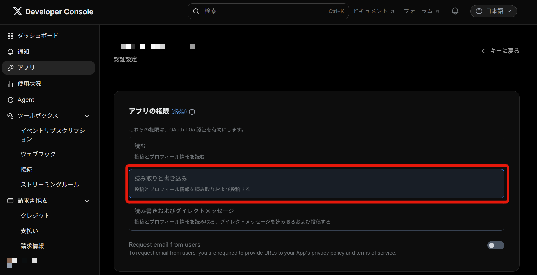Open クレジット under 請求書作成
Viewport: 537px width, 275px height.
coord(35,216)
